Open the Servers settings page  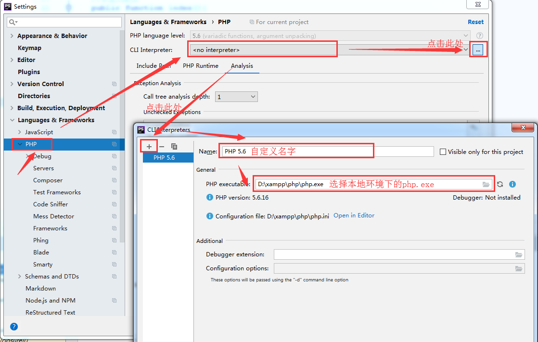tap(44, 168)
